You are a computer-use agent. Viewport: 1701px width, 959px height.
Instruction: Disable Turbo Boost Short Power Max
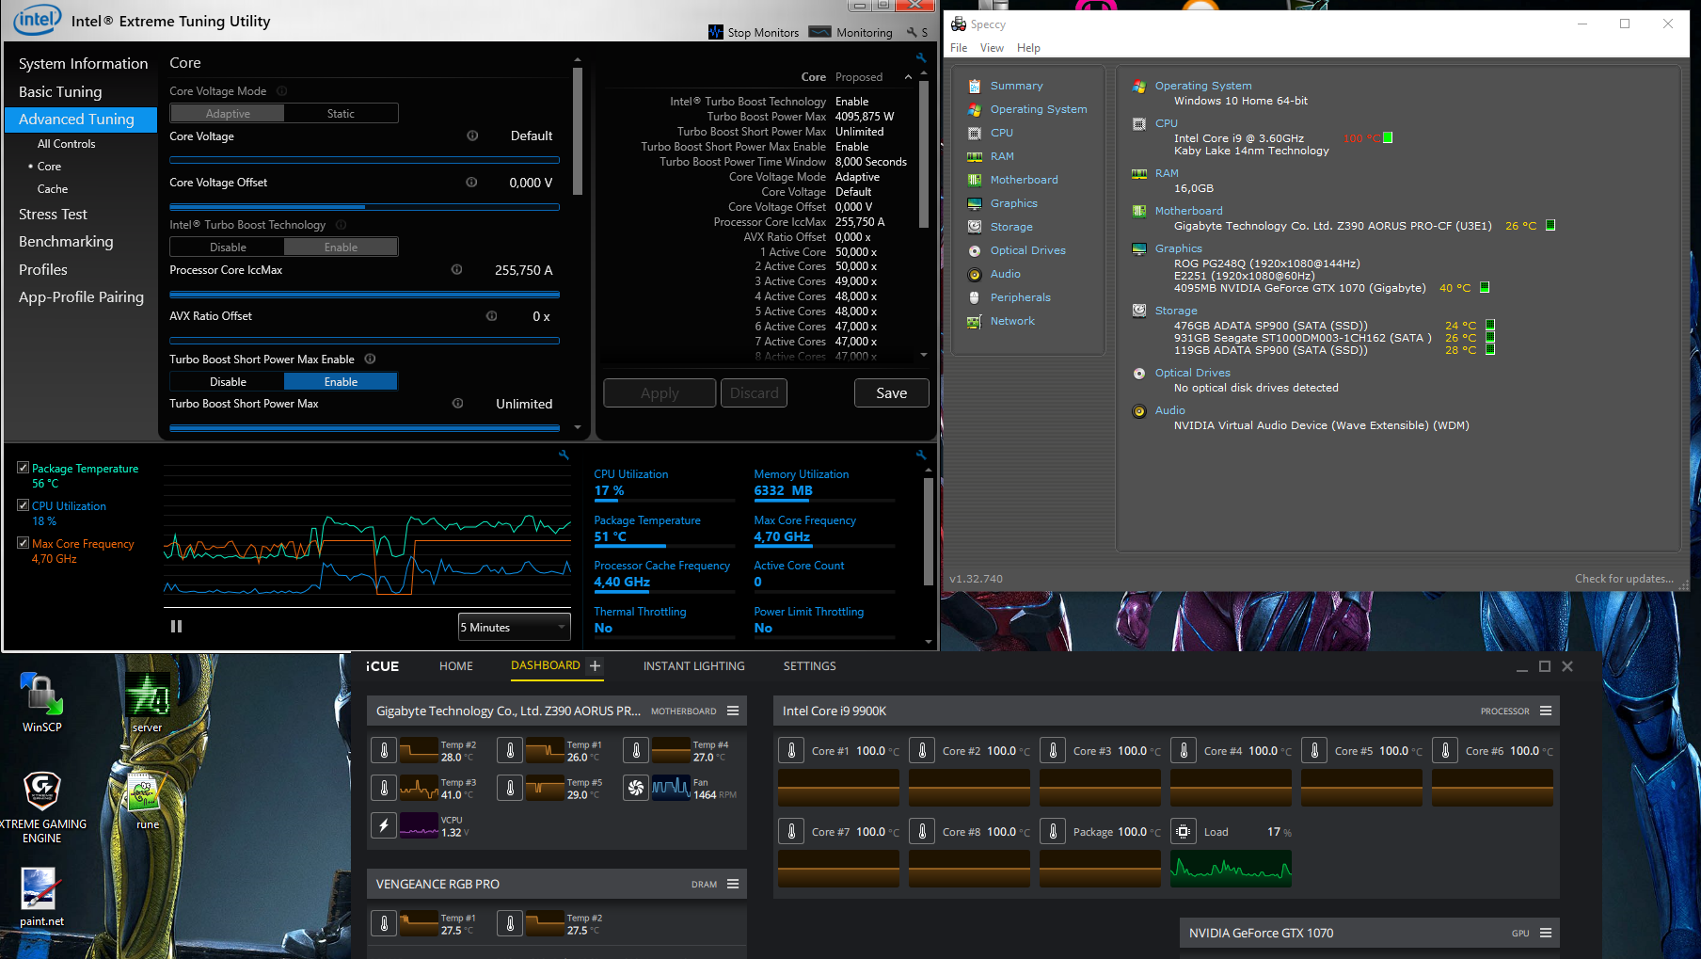tap(228, 381)
